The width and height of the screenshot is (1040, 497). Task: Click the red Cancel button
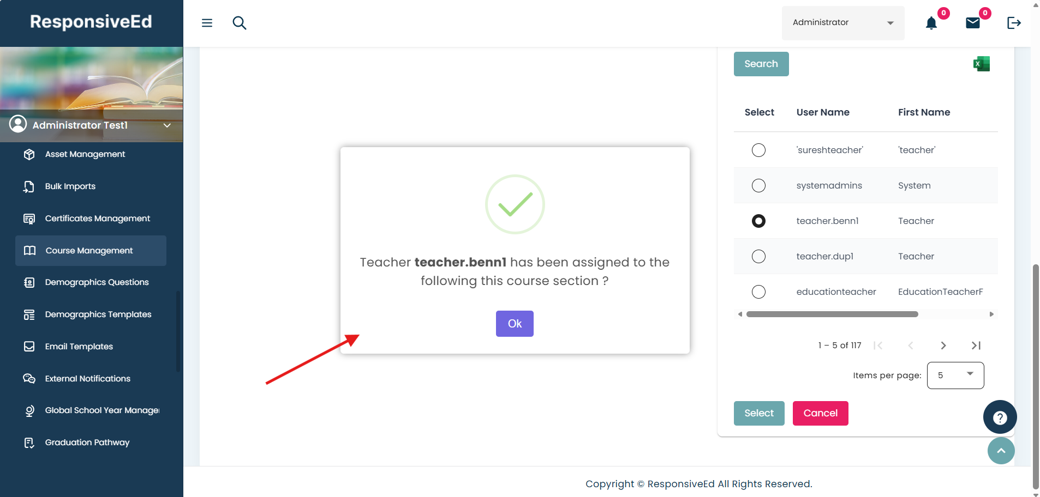(x=820, y=413)
